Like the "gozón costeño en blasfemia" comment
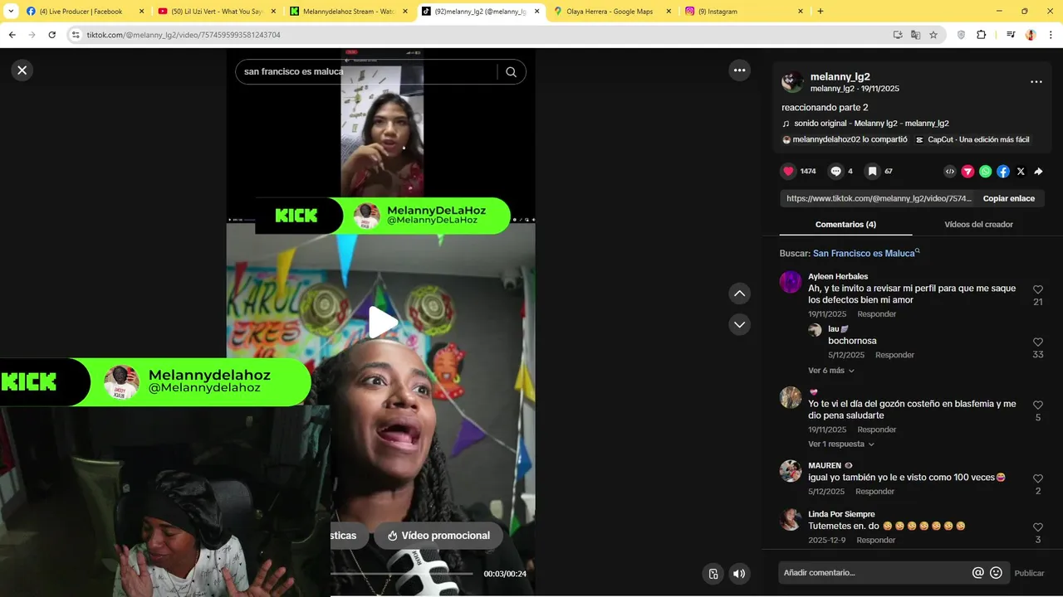This screenshot has width=1063, height=597. pyautogui.click(x=1038, y=405)
